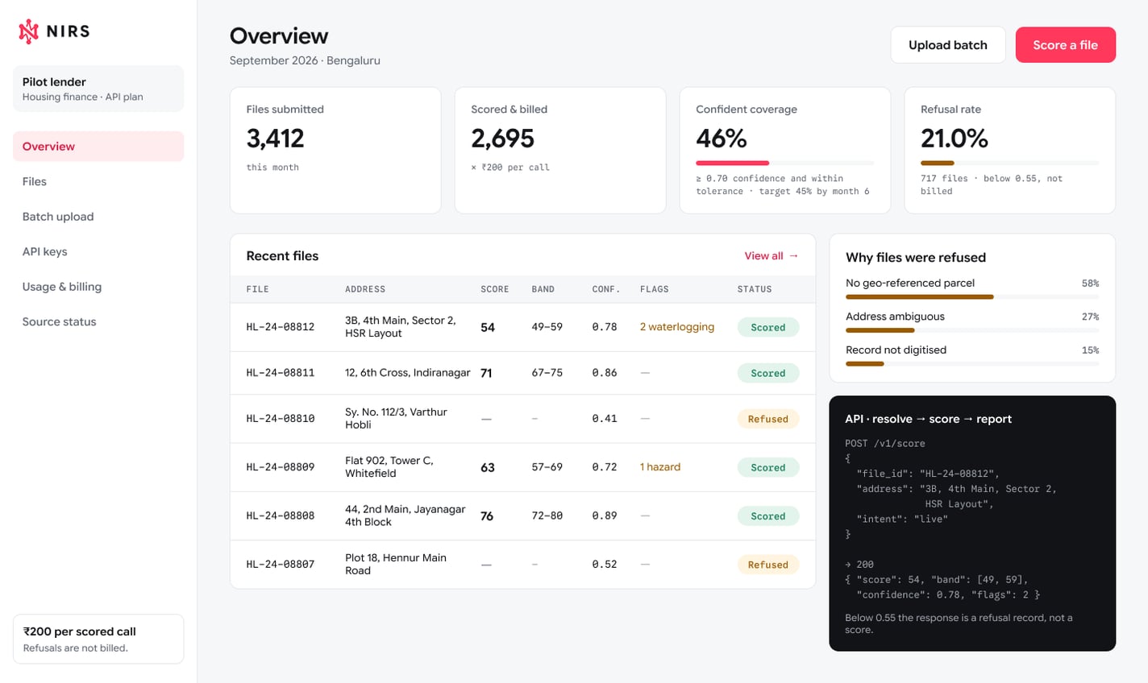Click the Record not digitised bar
The image size is (1148, 683).
click(972, 364)
